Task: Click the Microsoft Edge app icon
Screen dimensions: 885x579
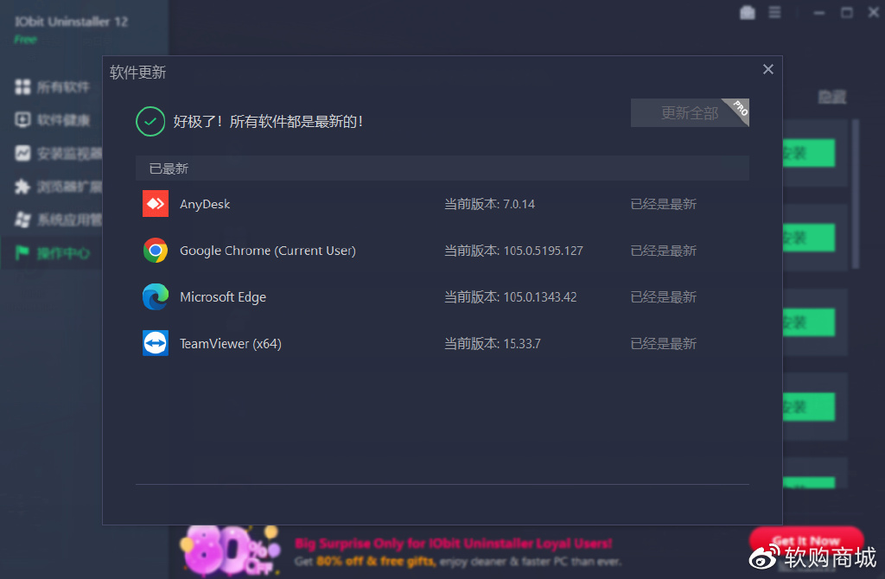Action: (156, 296)
